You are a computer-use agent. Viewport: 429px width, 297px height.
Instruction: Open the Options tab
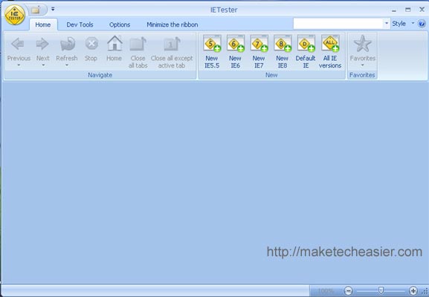[120, 25]
